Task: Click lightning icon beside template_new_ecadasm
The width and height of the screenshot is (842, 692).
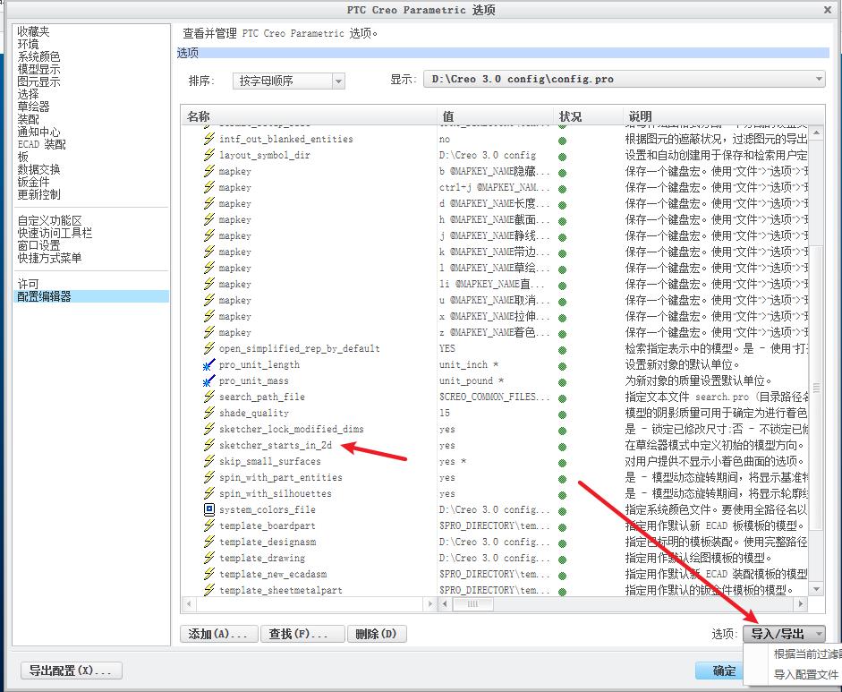Action: [208, 574]
